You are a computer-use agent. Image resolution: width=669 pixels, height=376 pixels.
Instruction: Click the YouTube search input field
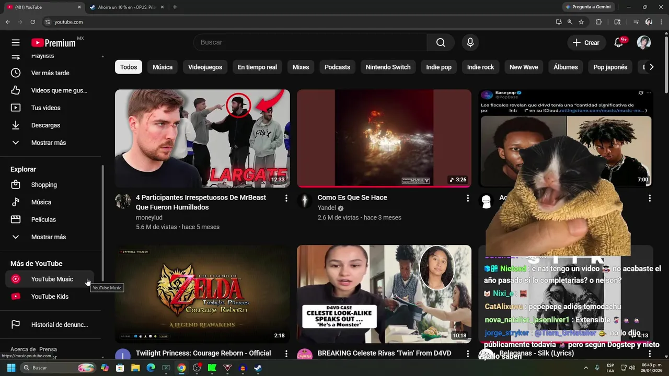(310, 43)
